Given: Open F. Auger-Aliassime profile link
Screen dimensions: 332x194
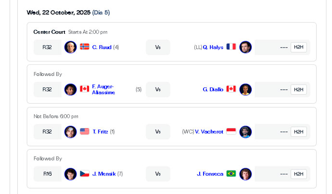Looking at the screenshot, I should (103, 89).
